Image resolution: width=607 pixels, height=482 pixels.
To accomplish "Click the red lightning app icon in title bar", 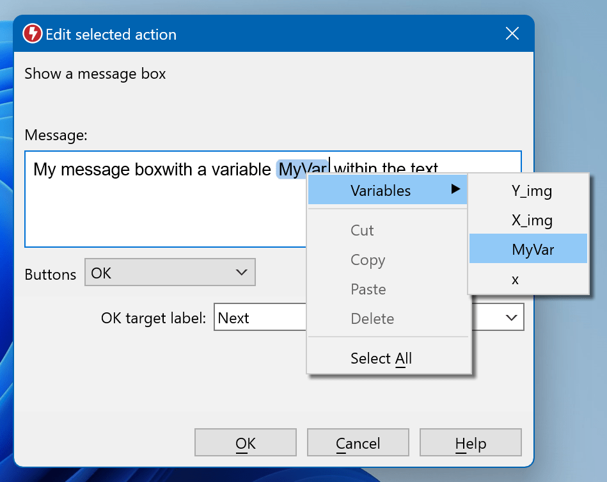I will click(33, 34).
